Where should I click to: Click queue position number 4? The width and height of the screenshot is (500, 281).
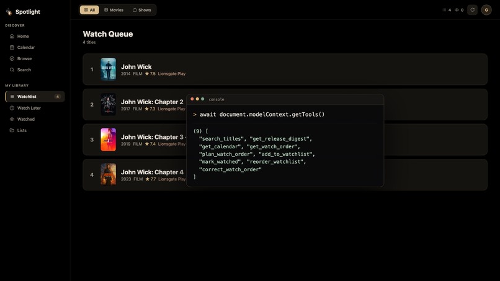[x=92, y=175]
